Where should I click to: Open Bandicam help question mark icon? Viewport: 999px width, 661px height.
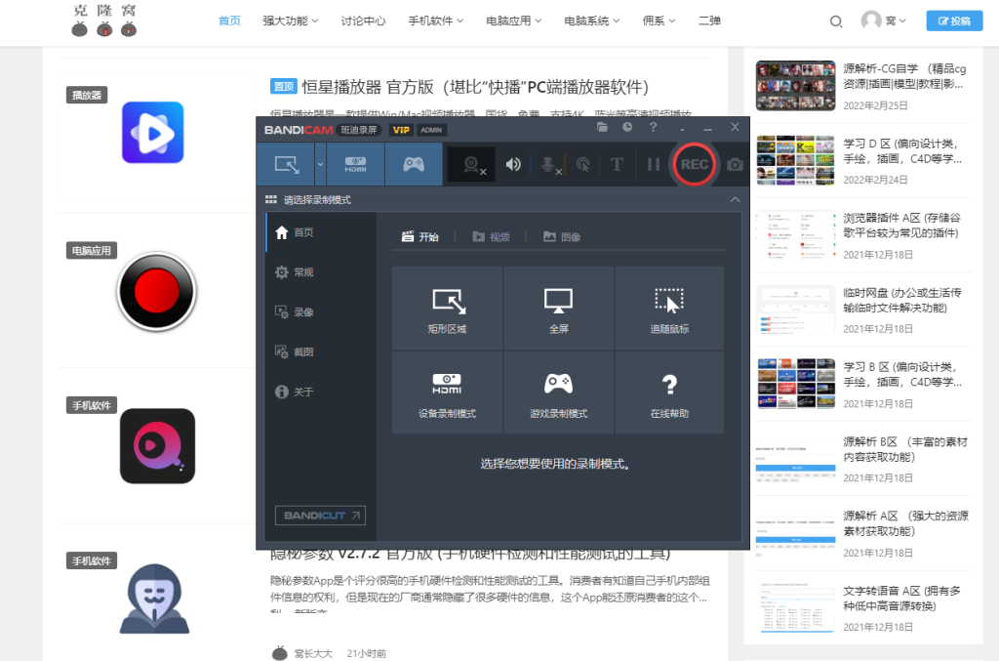[x=653, y=128]
